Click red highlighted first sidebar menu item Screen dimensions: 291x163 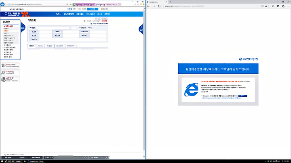point(8,26)
